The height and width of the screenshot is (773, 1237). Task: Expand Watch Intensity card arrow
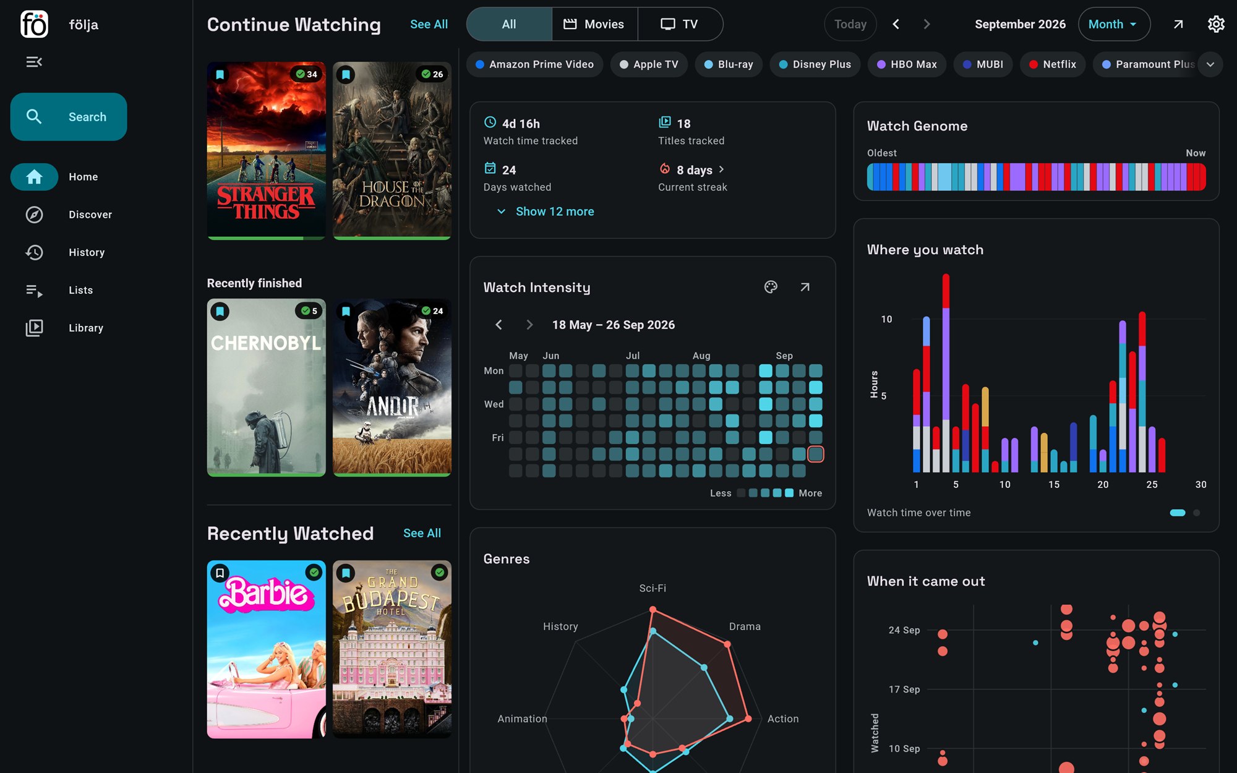click(805, 287)
